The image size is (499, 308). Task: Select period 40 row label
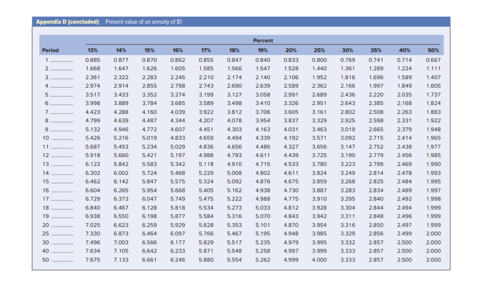(x=47, y=251)
